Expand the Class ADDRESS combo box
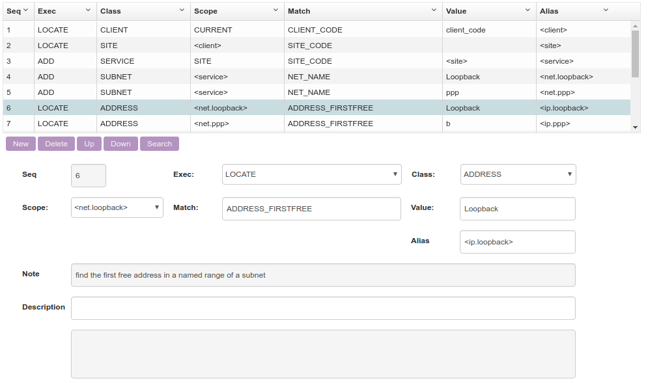The image size is (648, 383). (x=518, y=174)
